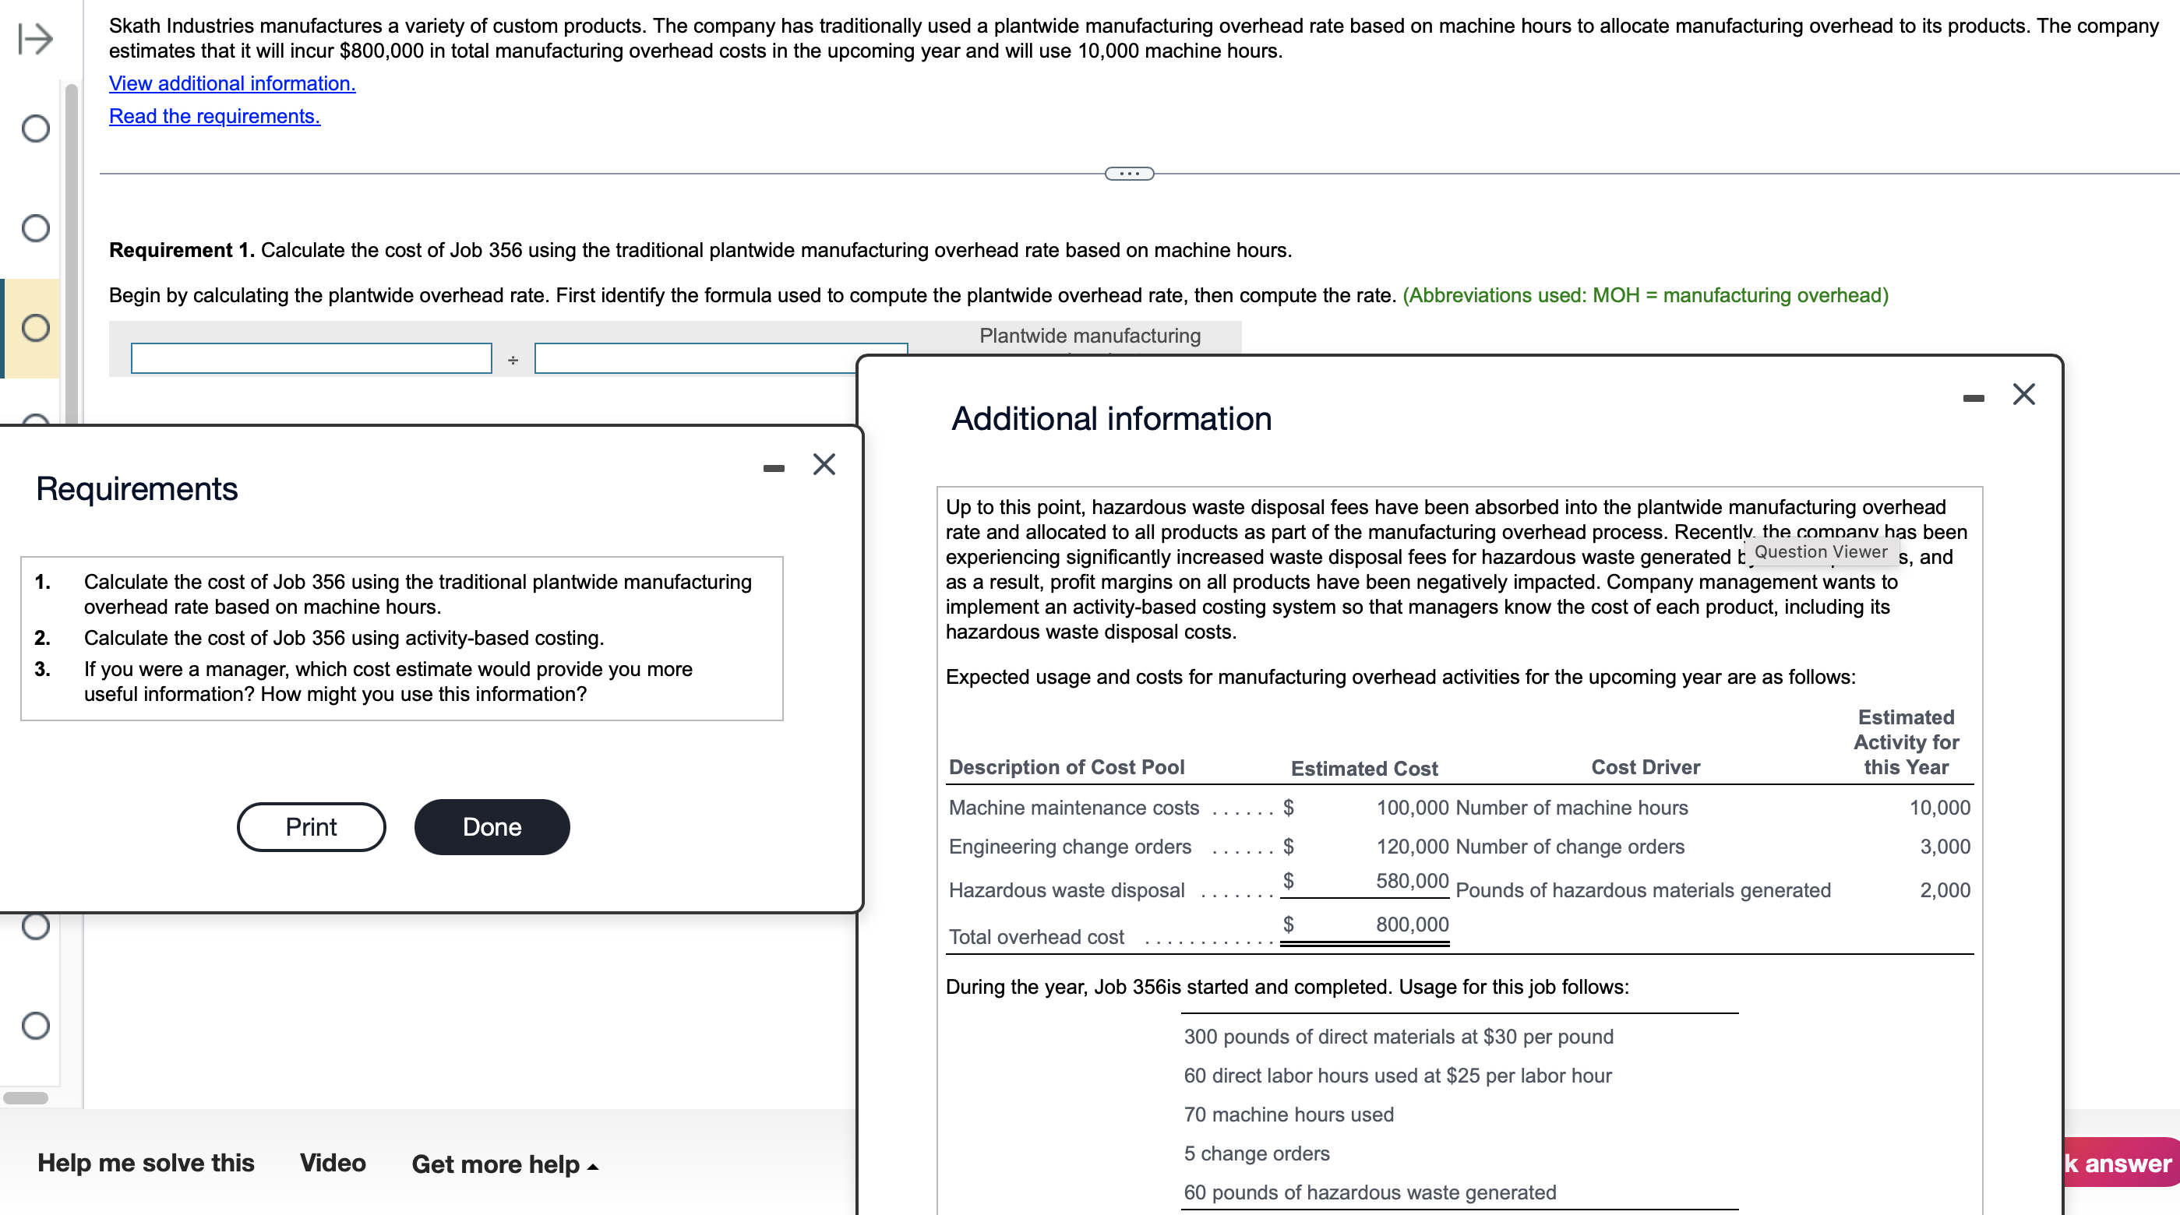This screenshot has height=1215, width=2180.
Task: Click the collapse sidebar arrow icon
Action: tap(36, 38)
